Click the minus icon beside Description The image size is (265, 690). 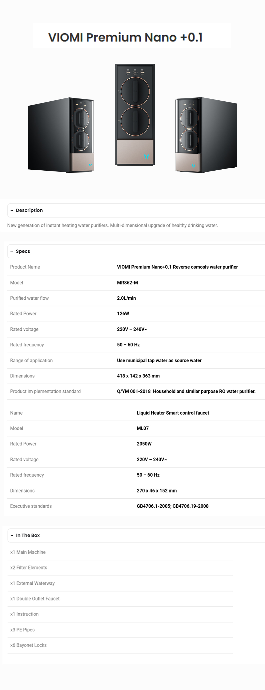tap(12, 210)
